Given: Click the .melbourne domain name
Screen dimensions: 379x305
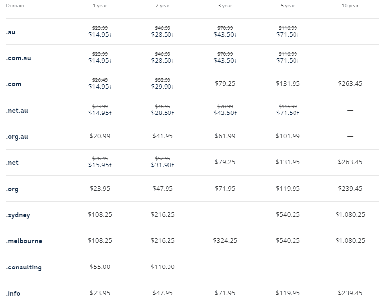Looking at the screenshot, I should [24, 241].
